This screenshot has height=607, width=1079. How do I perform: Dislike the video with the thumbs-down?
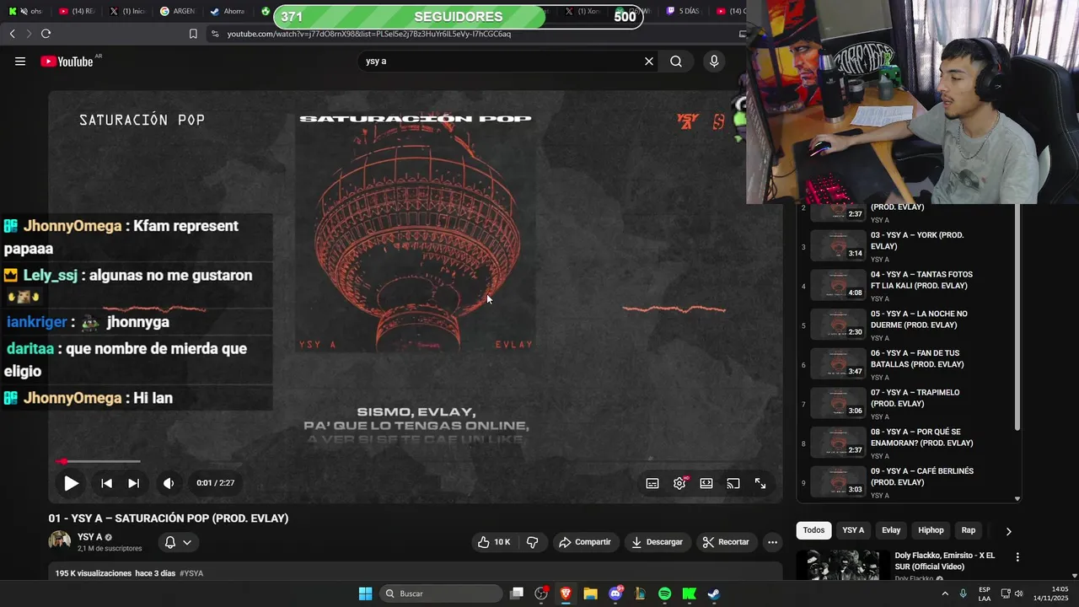pos(532,542)
